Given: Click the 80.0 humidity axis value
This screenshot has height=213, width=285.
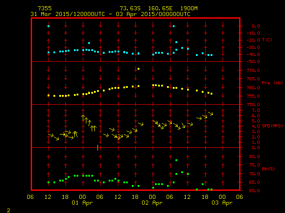Looking at the screenshot, I should point(254,157).
